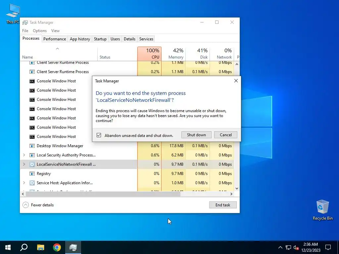Sort processes by the Network column

coord(222,54)
